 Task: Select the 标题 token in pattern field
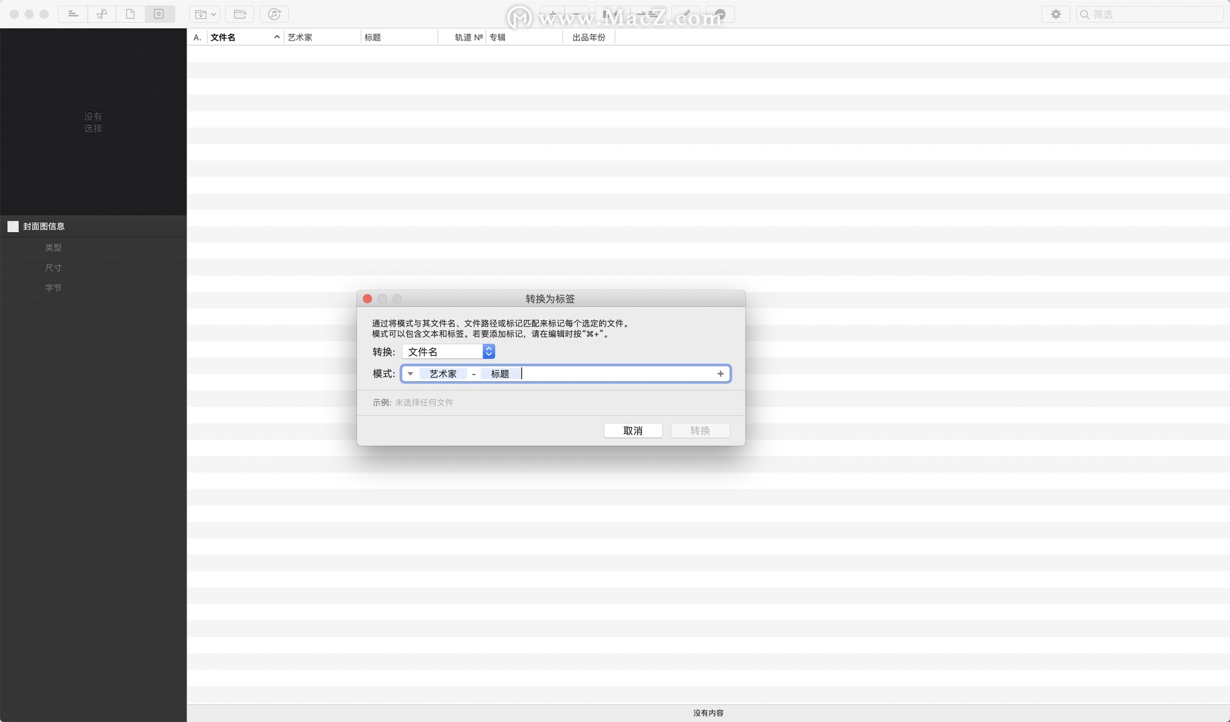click(500, 373)
